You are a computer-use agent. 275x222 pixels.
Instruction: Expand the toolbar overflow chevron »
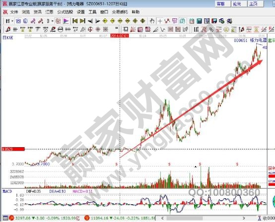pyautogui.click(x=117, y=28)
